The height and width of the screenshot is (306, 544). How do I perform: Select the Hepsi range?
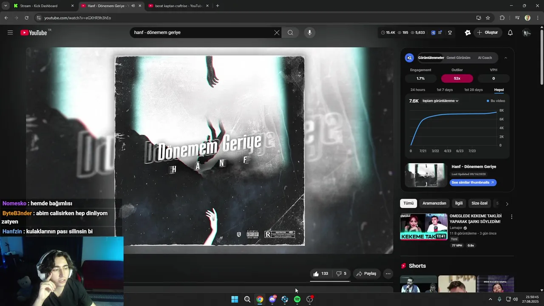[x=499, y=90]
